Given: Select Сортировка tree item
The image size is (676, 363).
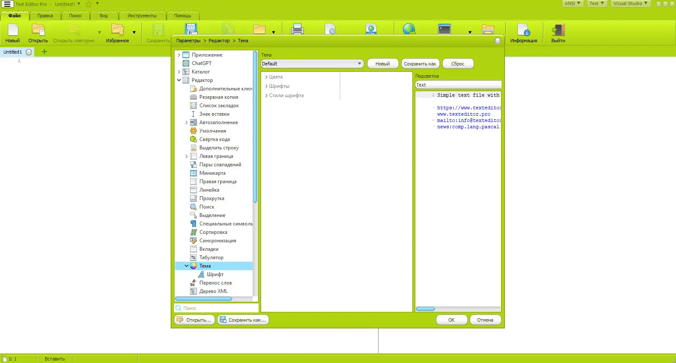Looking at the screenshot, I should (213, 232).
